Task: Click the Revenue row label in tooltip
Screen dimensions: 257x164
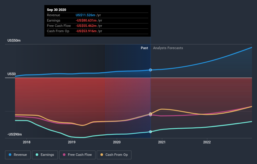Action: [54, 15]
